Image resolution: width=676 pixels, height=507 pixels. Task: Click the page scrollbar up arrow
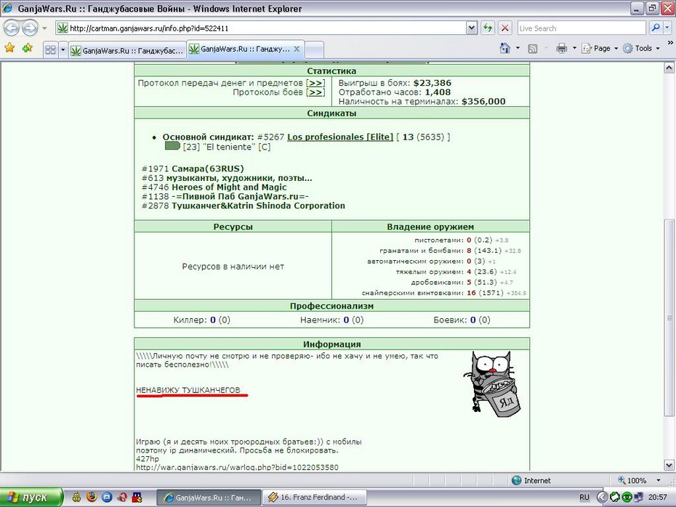pos(669,68)
